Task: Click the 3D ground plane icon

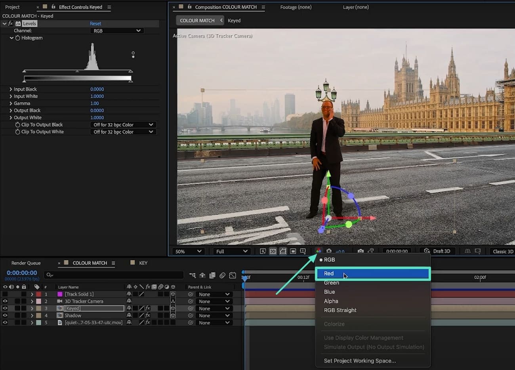Action: pyautogui.click(x=467, y=251)
